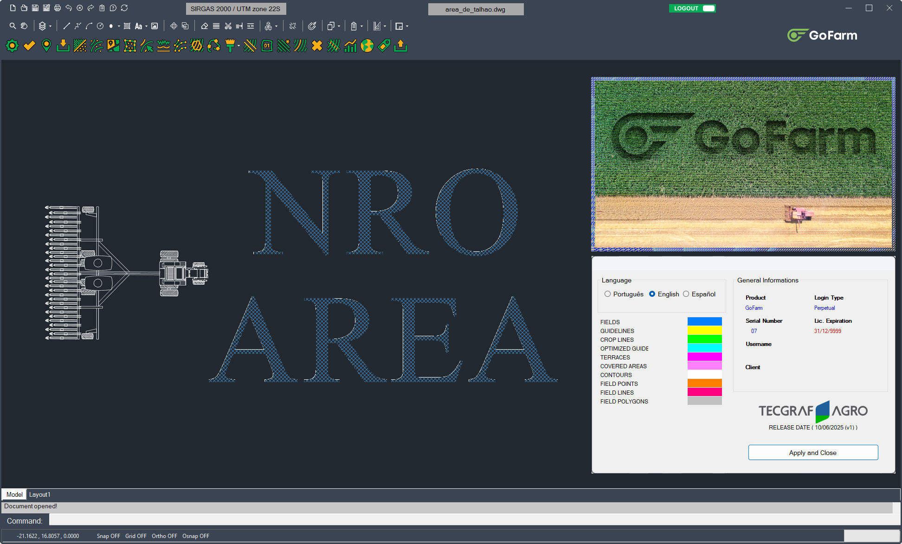Open the dropdown beside the Point tool

pos(118,26)
